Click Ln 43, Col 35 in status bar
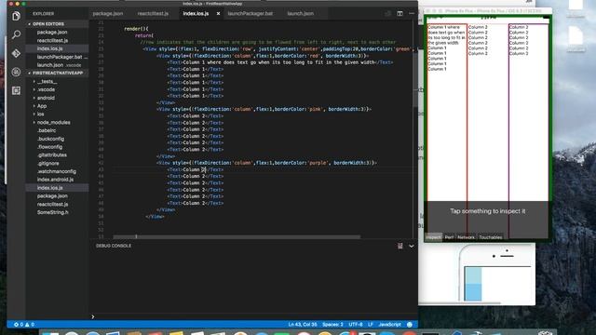The image size is (596, 335). pyautogui.click(x=303, y=325)
